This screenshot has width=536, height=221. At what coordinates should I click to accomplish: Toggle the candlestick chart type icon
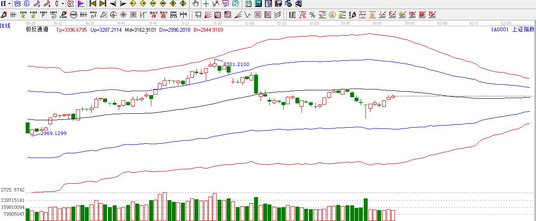pyautogui.click(x=57, y=4)
